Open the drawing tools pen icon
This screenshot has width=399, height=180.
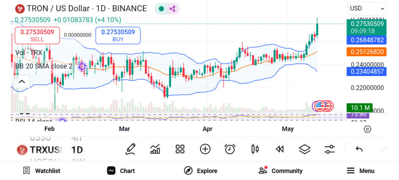tap(131, 149)
